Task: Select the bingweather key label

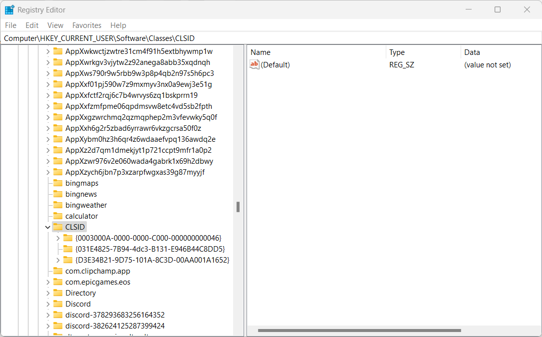Action: pos(86,205)
